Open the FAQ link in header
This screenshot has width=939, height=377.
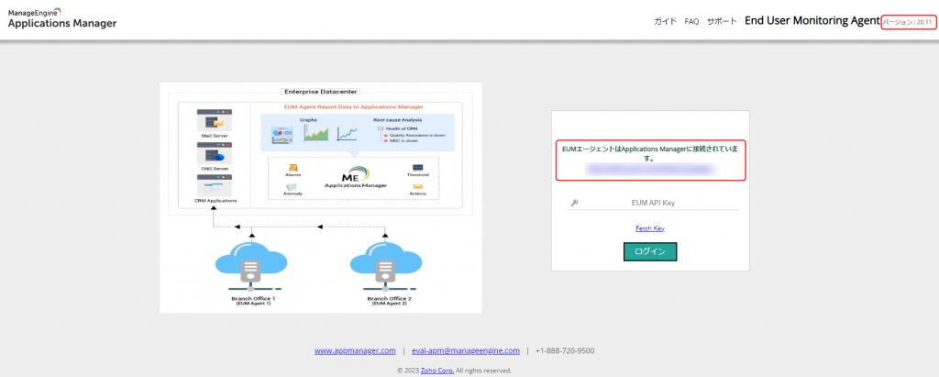[691, 21]
